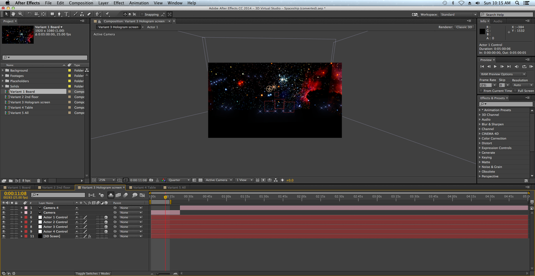Choose the Rotation tool
Screen dimensions: 535x276
28,14
